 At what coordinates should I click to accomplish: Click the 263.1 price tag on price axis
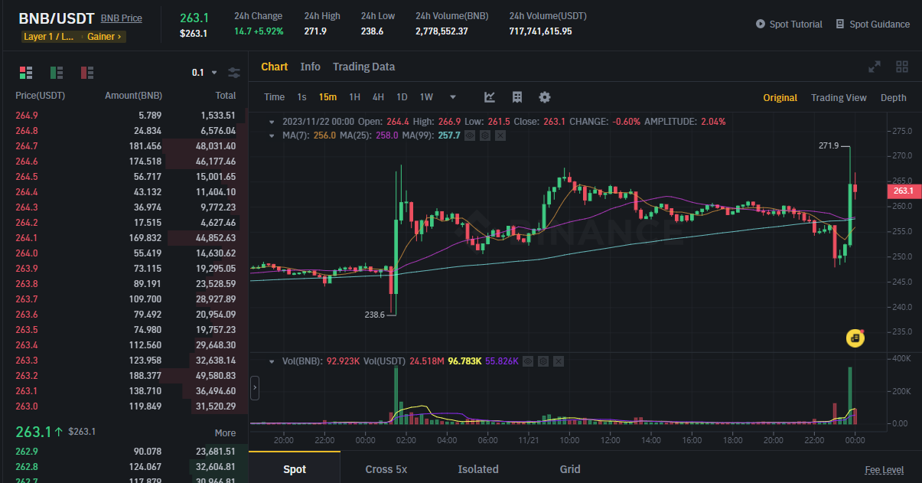click(903, 191)
